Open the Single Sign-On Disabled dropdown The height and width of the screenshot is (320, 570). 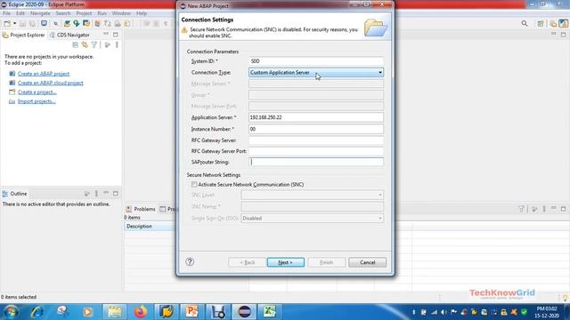click(313, 219)
